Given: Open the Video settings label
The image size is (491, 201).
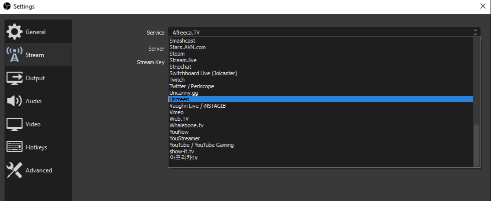Looking at the screenshot, I should (33, 124).
